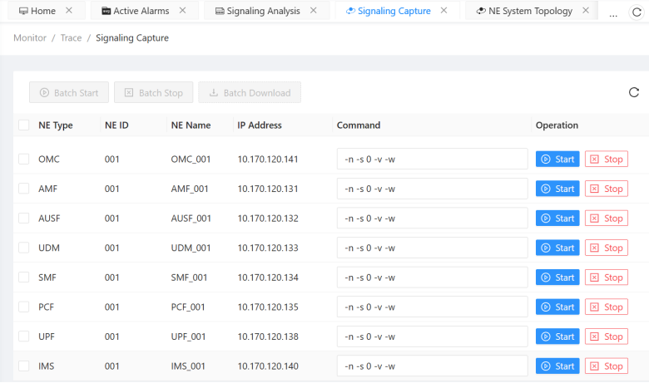
Task: Select the IMS row checkbox
Action: click(23, 366)
